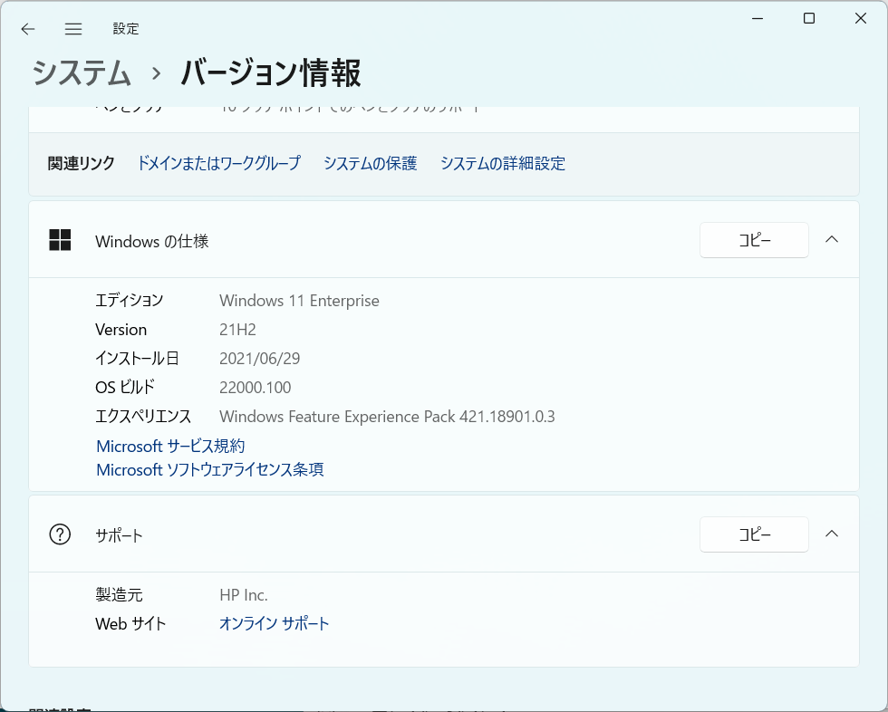Click the OS ビルド label
888x712 pixels.
(x=125, y=387)
